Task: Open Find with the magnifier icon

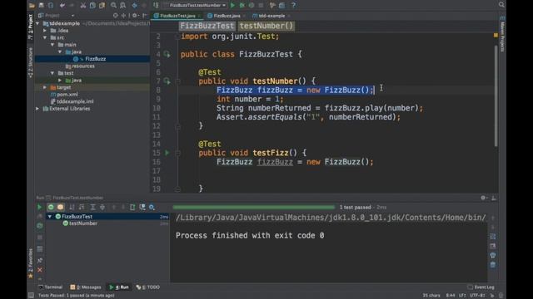Action: click(x=113, y=5)
